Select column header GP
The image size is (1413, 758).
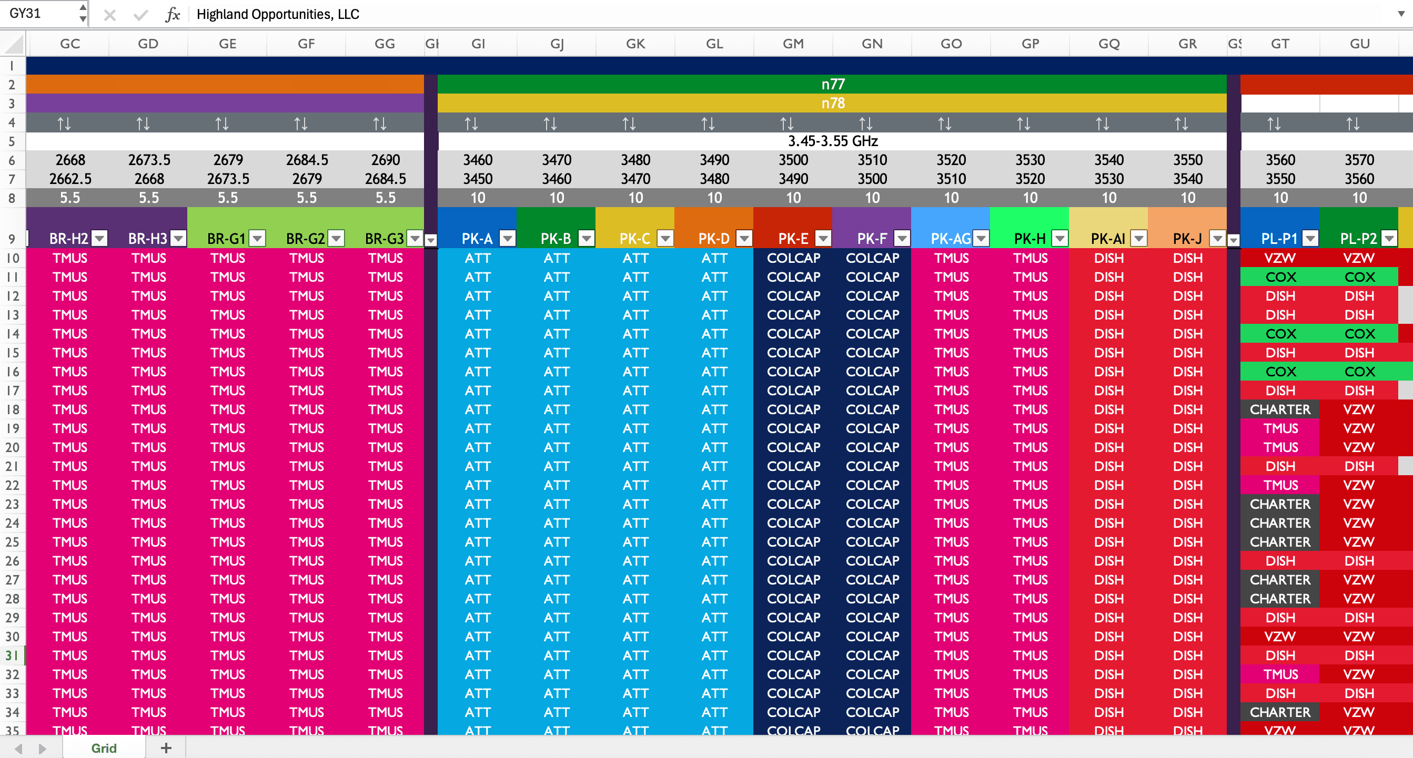pyautogui.click(x=1030, y=44)
